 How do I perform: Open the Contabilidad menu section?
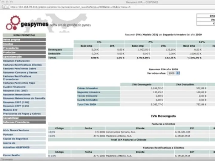(x=11, y=118)
